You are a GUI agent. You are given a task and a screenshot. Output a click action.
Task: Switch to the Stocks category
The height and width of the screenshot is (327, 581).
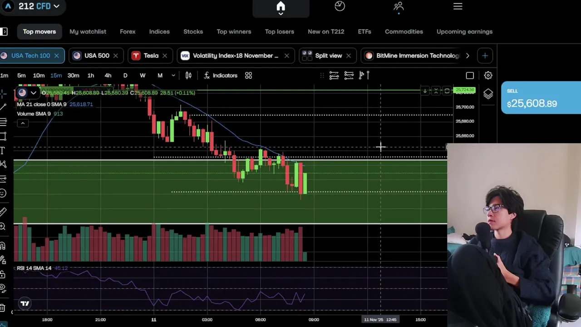[193, 32]
